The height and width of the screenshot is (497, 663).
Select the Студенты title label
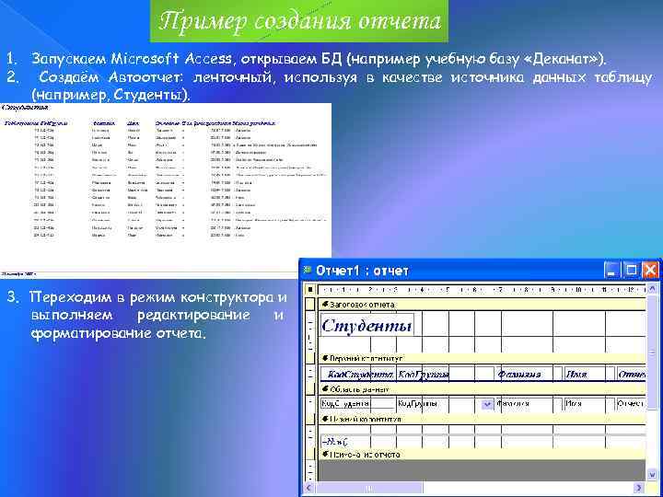[366, 326]
